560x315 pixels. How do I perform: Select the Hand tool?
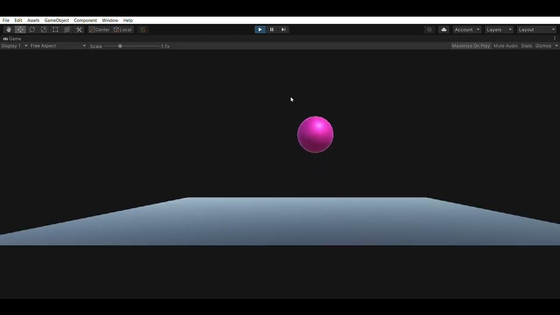tap(9, 29)
